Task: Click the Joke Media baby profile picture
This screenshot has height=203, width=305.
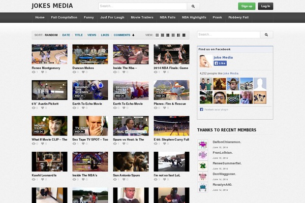Action: 206,61
